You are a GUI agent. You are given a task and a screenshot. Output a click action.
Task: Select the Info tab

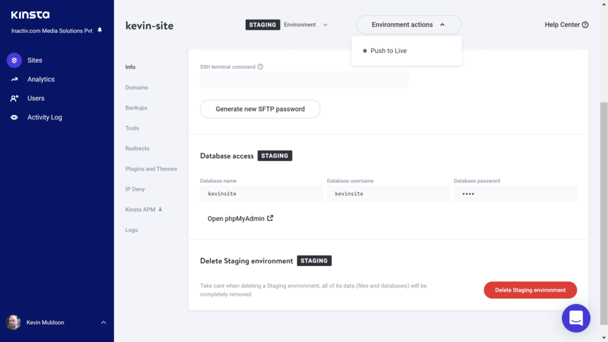click(x=130, y=67)
